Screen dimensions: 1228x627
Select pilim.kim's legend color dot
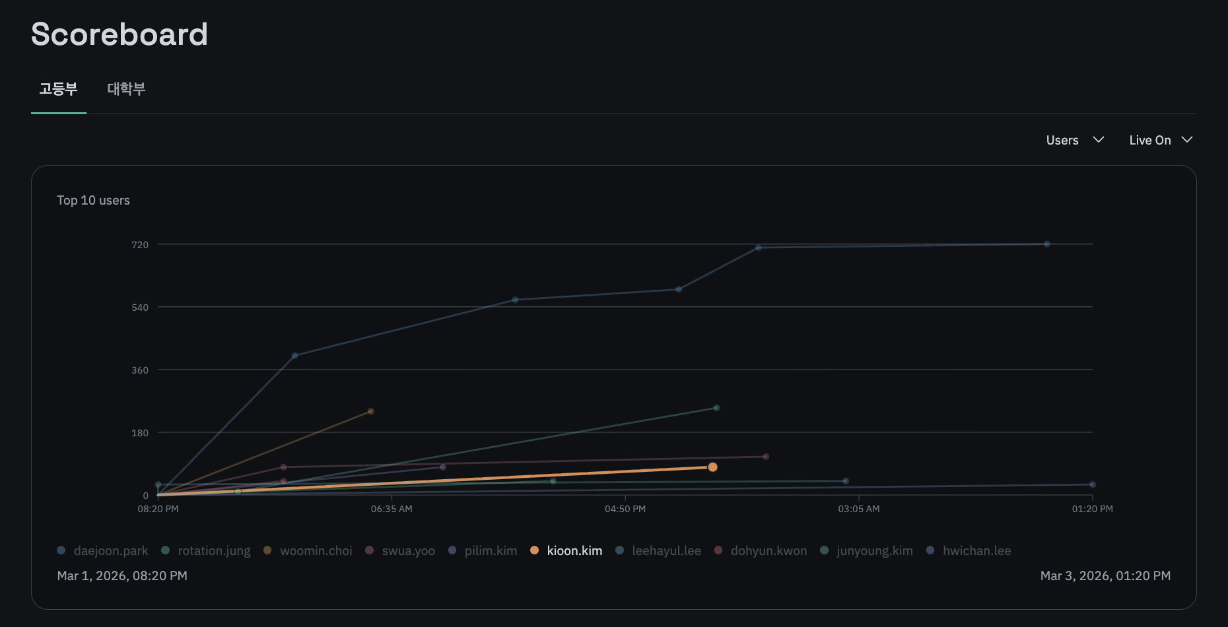[452, 550]
